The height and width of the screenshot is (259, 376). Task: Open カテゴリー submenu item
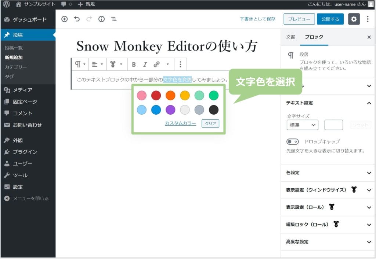click(16, 67)
